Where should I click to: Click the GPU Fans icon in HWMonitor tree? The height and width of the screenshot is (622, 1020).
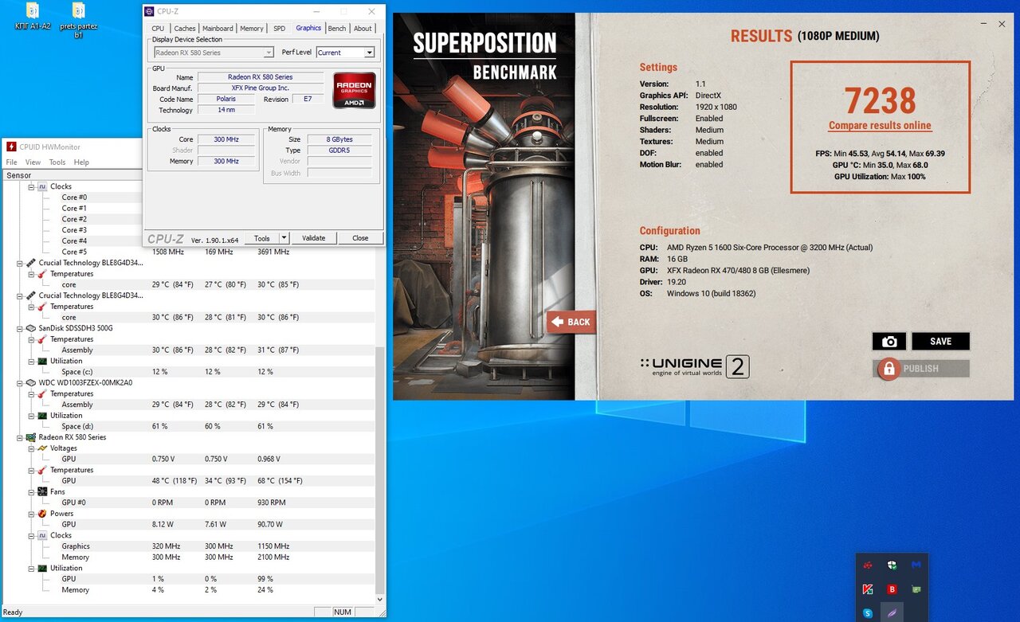pyautogui.click(x=42, y=492)
